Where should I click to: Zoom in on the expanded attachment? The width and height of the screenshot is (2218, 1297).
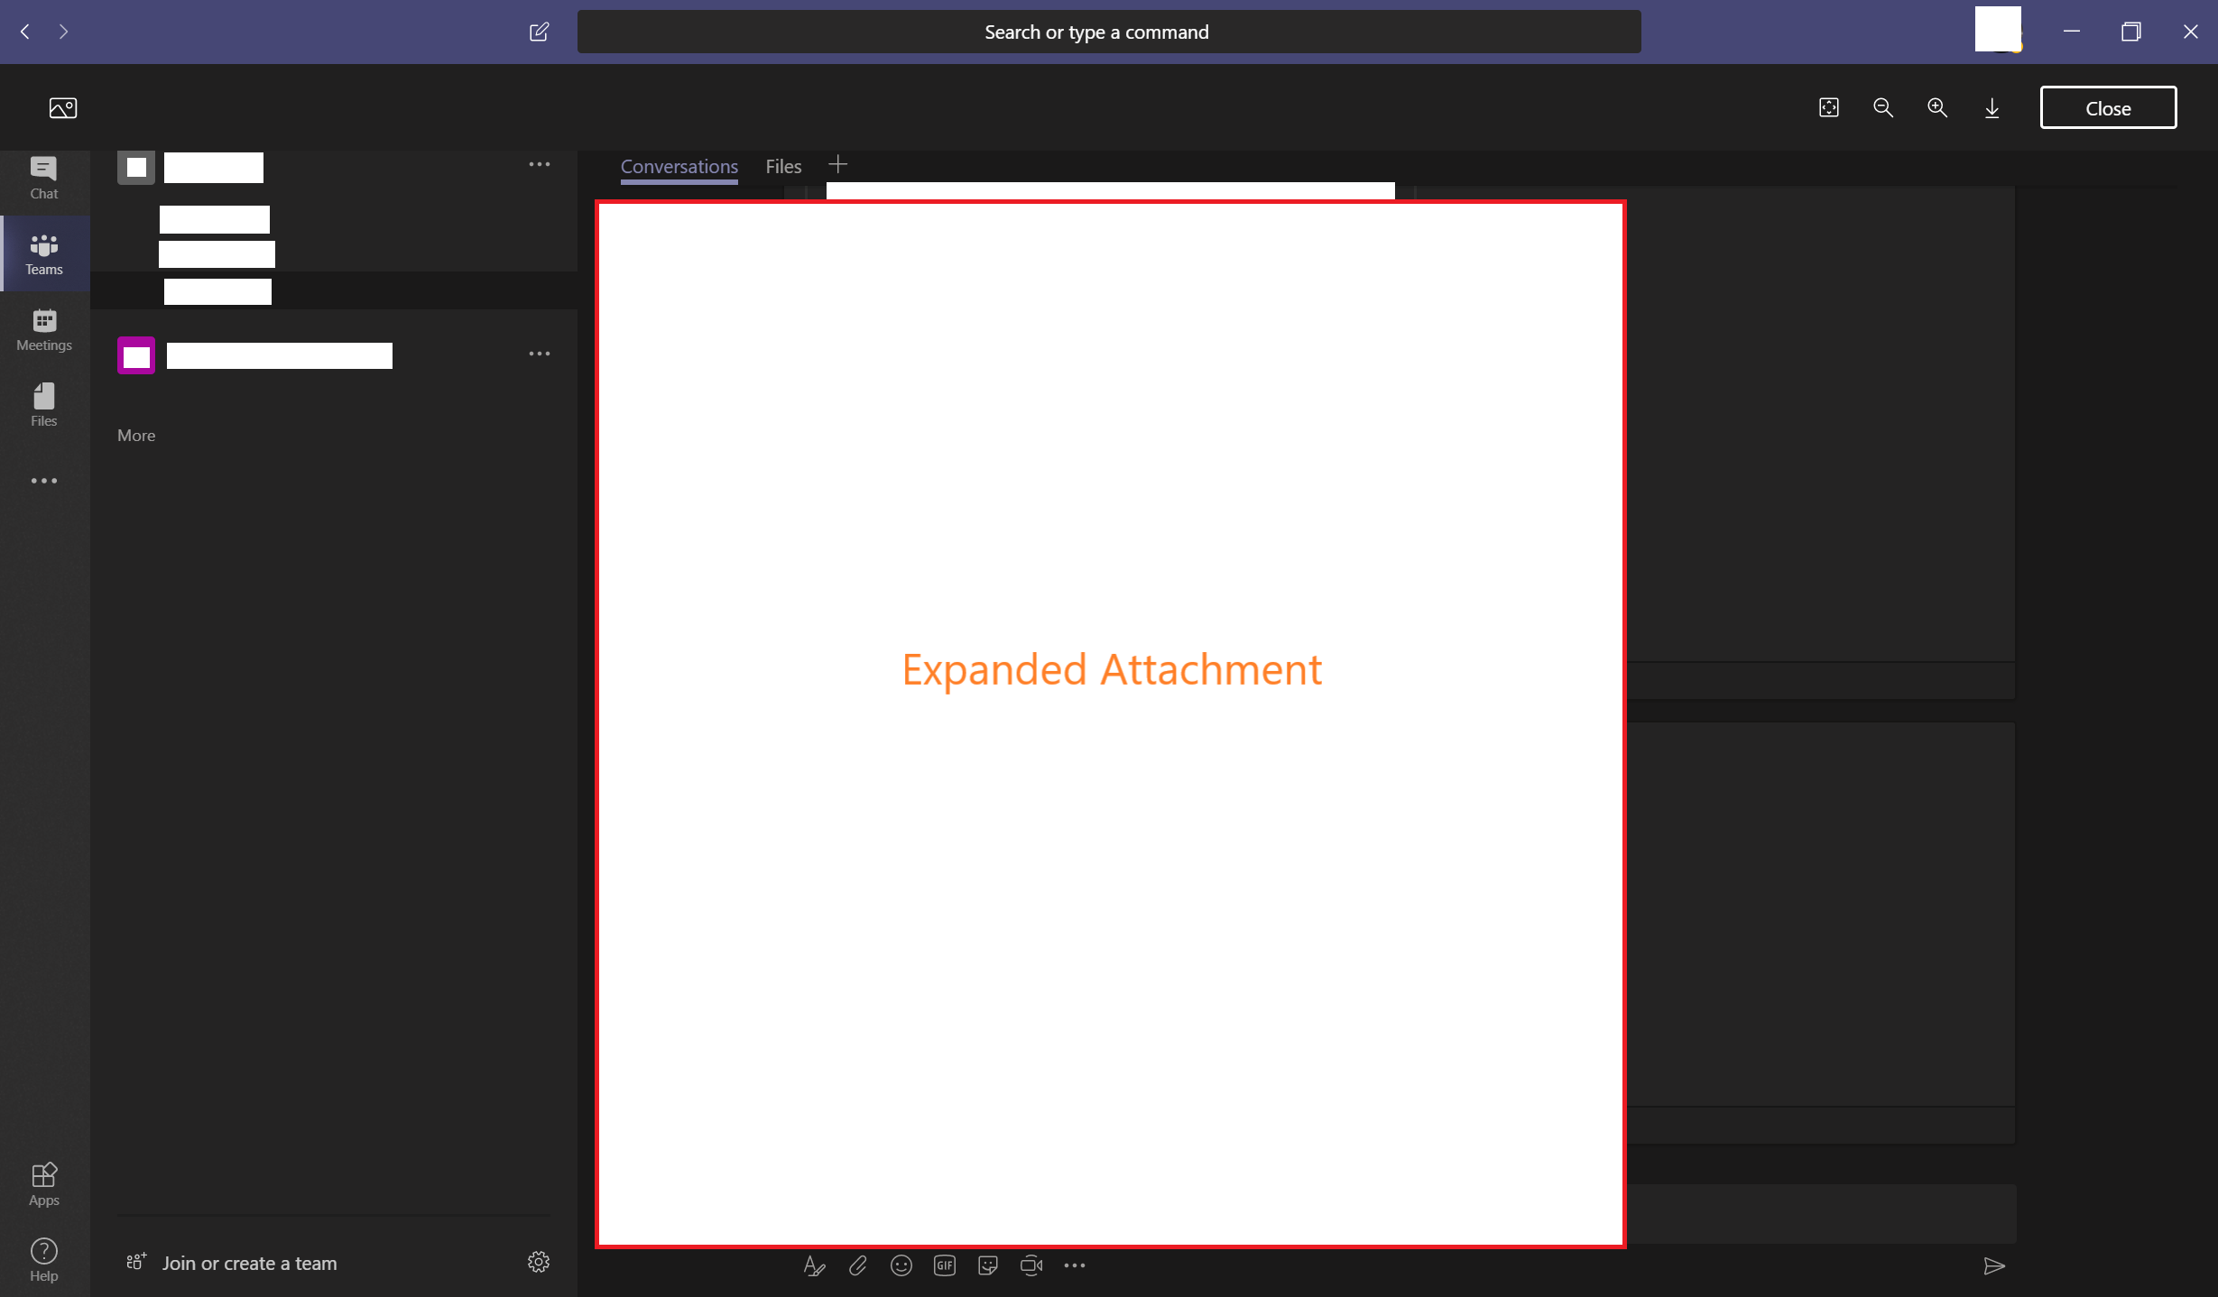[x=1937, y=107]
